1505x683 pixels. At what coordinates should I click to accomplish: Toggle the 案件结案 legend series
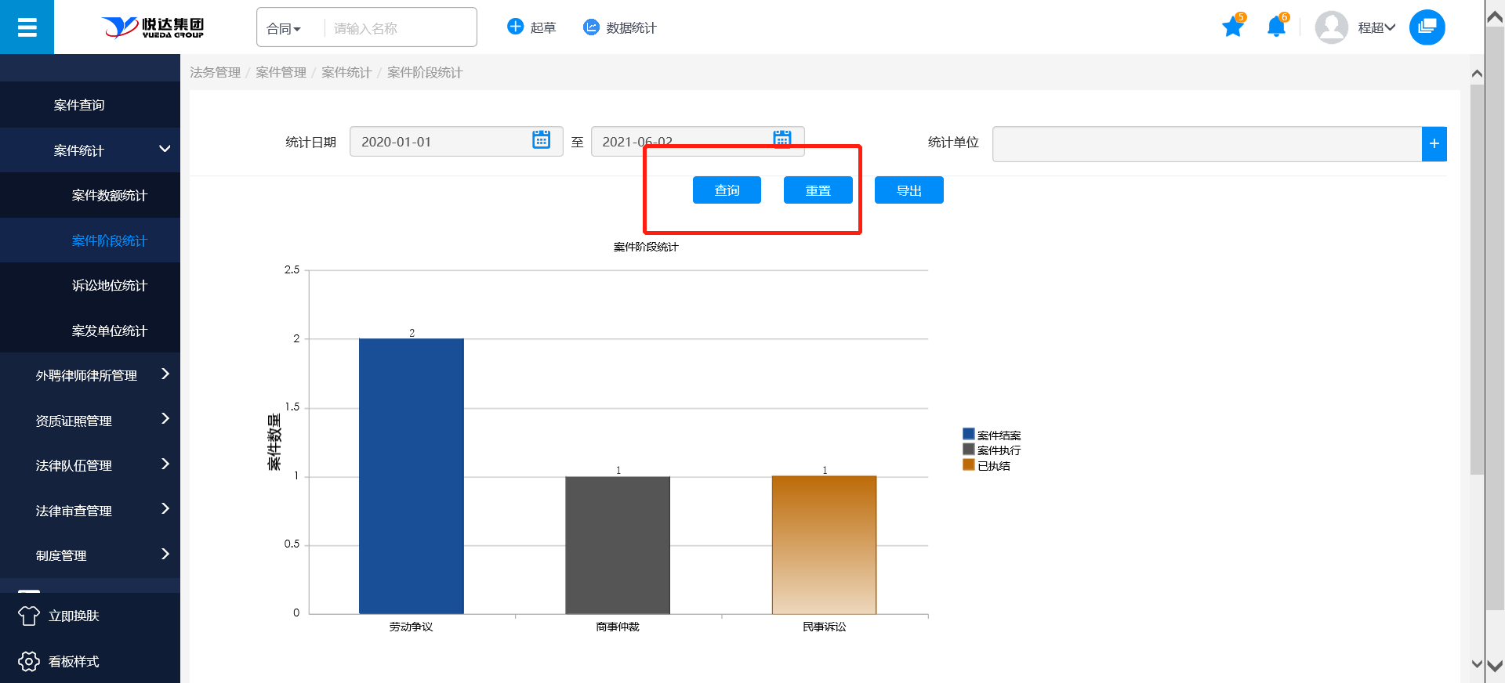click(x=992, y=435)
